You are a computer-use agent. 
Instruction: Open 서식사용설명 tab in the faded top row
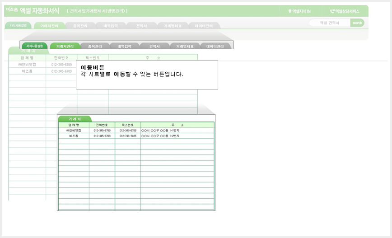[x=18, y=25]
